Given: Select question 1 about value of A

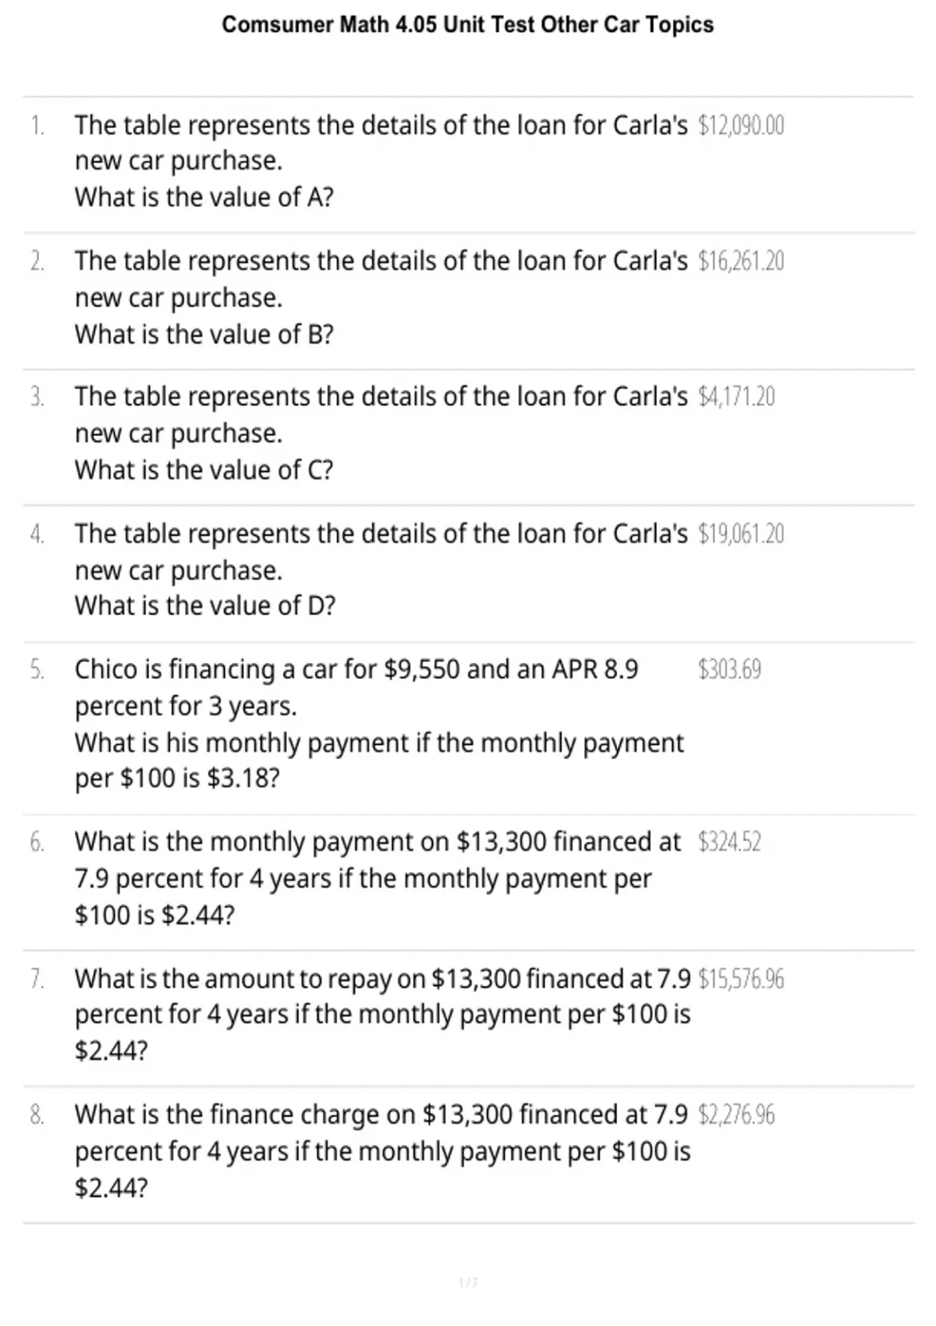Looking at the screenshot, I should [381, 161].
